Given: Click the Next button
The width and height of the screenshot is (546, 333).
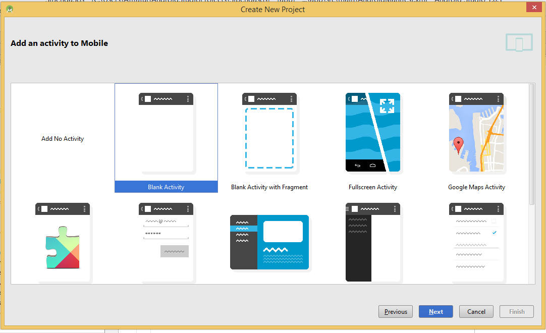Looking at the screenshot, I should coord(435,311).
